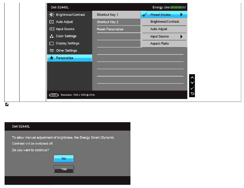
Task: Click the green checkmark confirm button
Action: click(192, 88)
